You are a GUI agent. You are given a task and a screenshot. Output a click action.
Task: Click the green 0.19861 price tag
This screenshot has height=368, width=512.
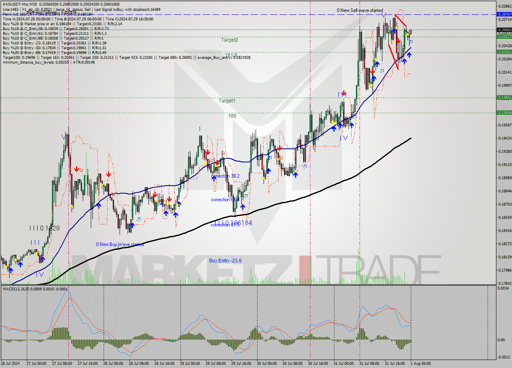click(x=504, y=97)
